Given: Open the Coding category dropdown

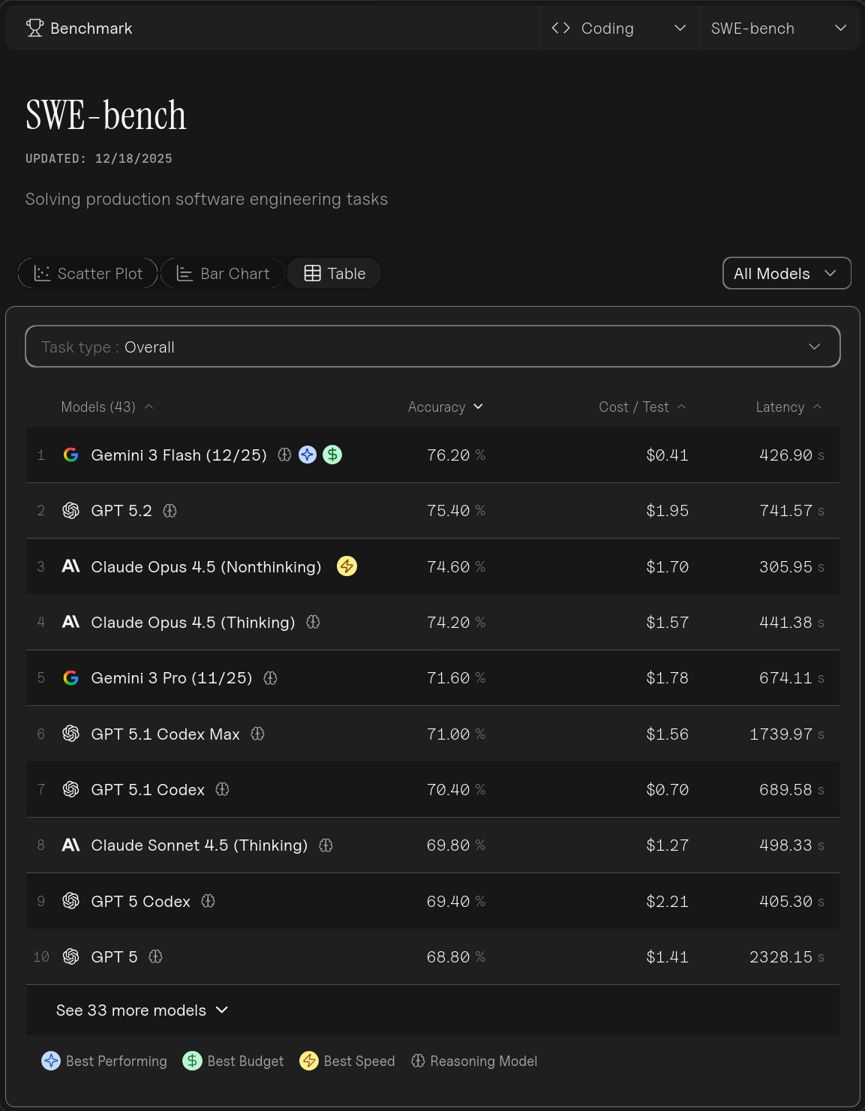Looking at the screenshot, I should (620, 29).
